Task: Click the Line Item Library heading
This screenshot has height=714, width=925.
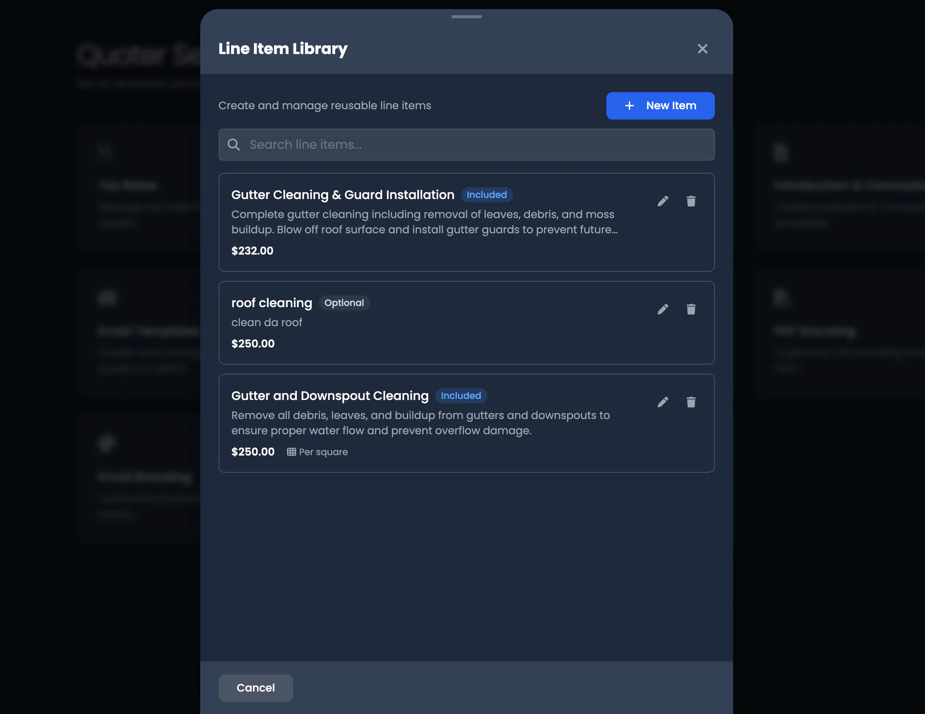Action: (x=282, y=49)
